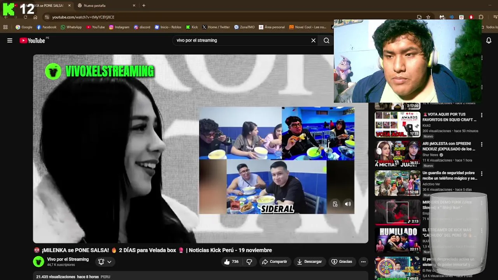Open the 1:52:08 duration video thumbnail
The width and height of the screenshot is (498, 280).
398,183
